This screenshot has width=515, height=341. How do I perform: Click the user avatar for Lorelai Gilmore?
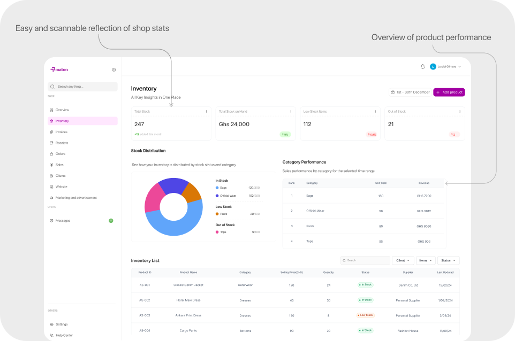click(433, 67)
